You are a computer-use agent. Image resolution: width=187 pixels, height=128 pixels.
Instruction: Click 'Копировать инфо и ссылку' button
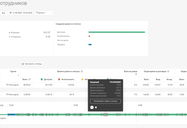pyautogui.click(x=105, y=101)
